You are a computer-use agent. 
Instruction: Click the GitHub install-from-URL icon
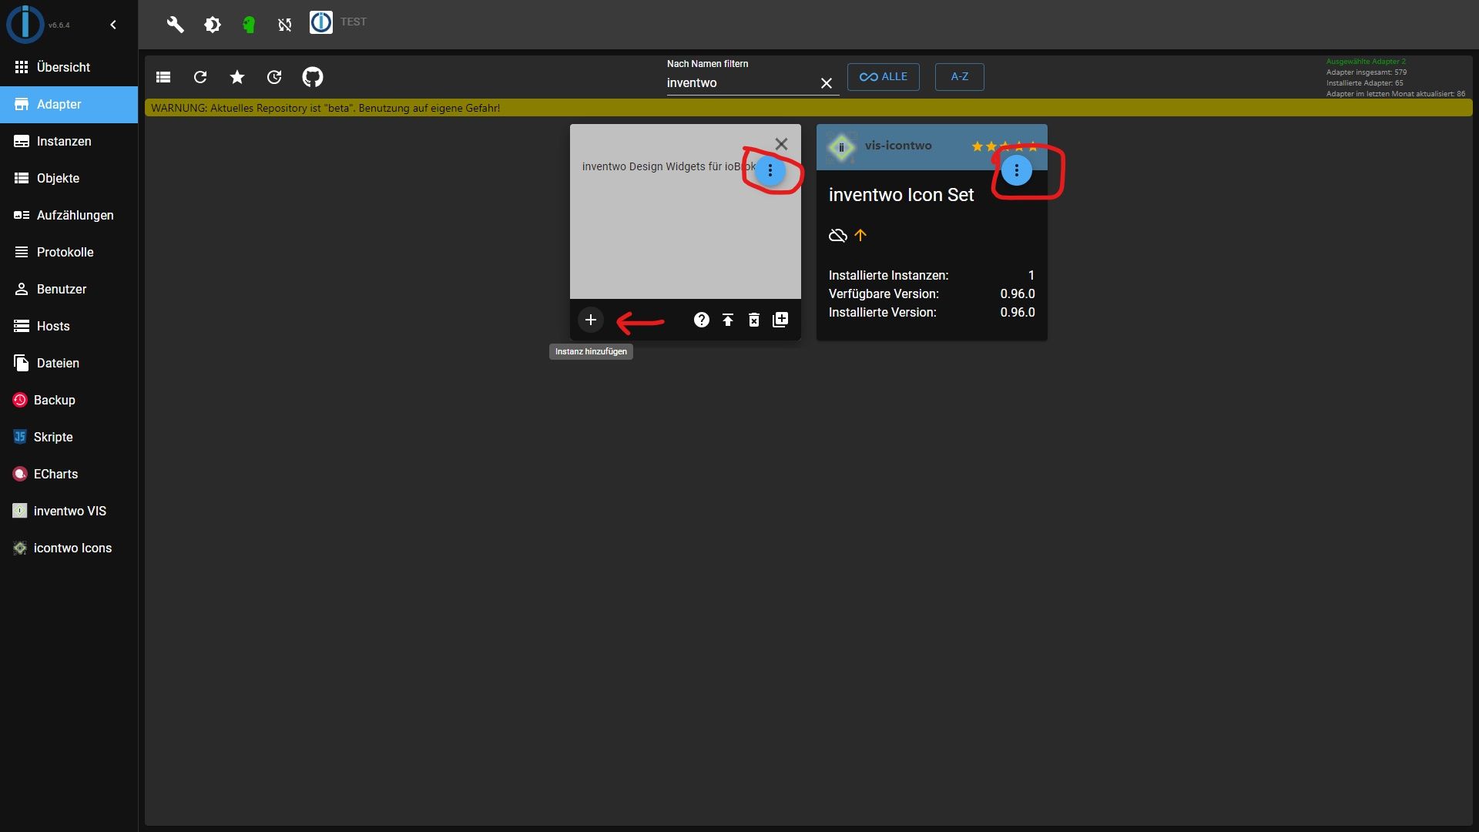313,77
